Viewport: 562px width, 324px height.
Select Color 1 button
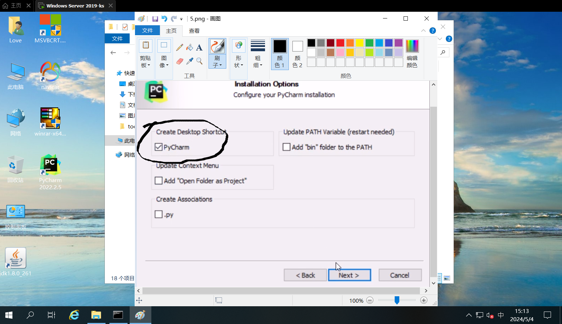[280, 54]
